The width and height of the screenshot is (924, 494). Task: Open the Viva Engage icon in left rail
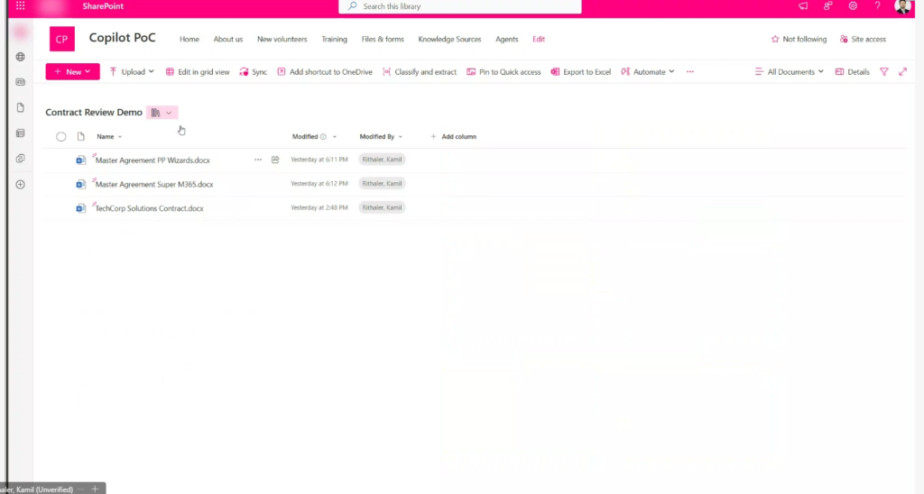pos(21,159)
